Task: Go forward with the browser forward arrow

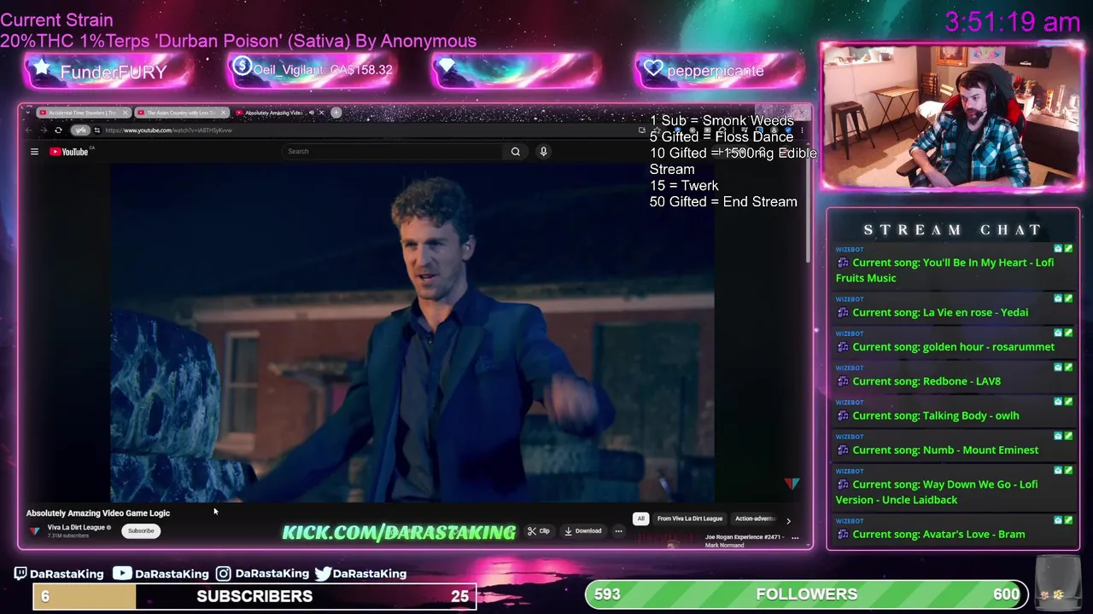Action: 44,130
